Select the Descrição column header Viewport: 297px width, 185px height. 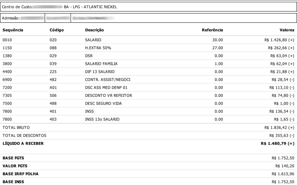pos(94,30)
